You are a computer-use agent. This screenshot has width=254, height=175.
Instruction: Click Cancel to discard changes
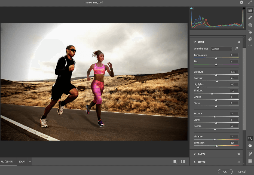[x=241, y=171]
